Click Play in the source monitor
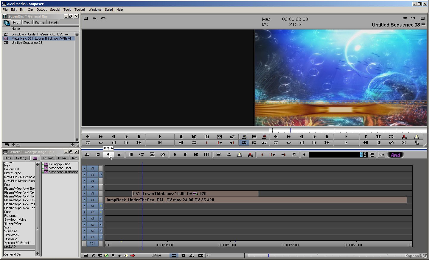The image size is (429, 260). (160, 137)
